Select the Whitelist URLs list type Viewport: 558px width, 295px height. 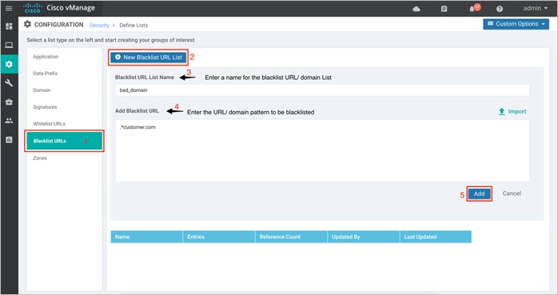49,124
